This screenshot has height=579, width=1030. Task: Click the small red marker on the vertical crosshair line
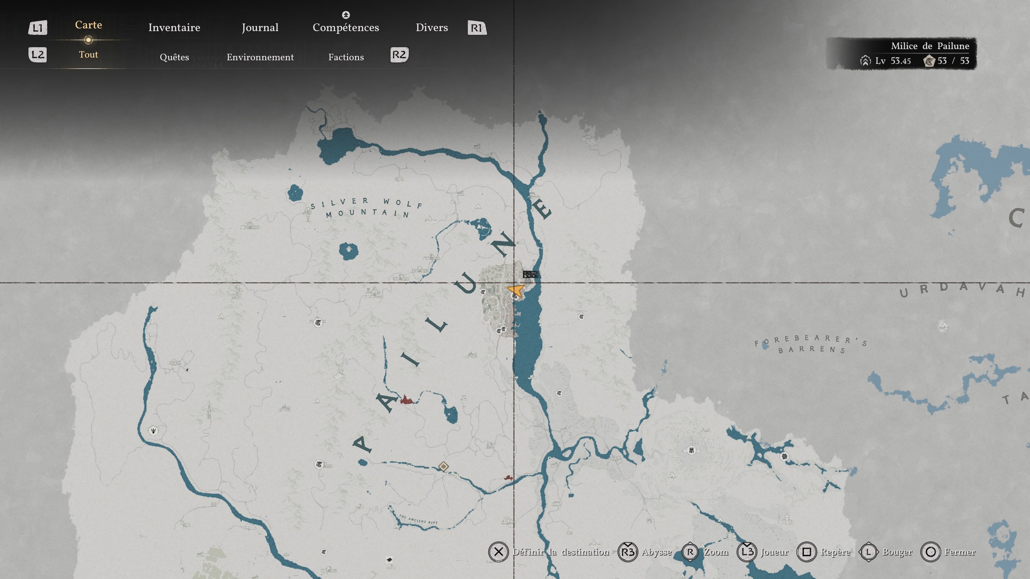click(x=508, y=477)
